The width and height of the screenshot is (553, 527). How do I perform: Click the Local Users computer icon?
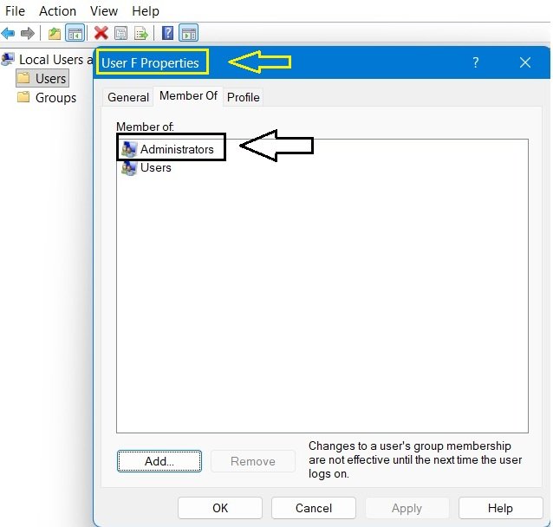[x=8, y=59]
